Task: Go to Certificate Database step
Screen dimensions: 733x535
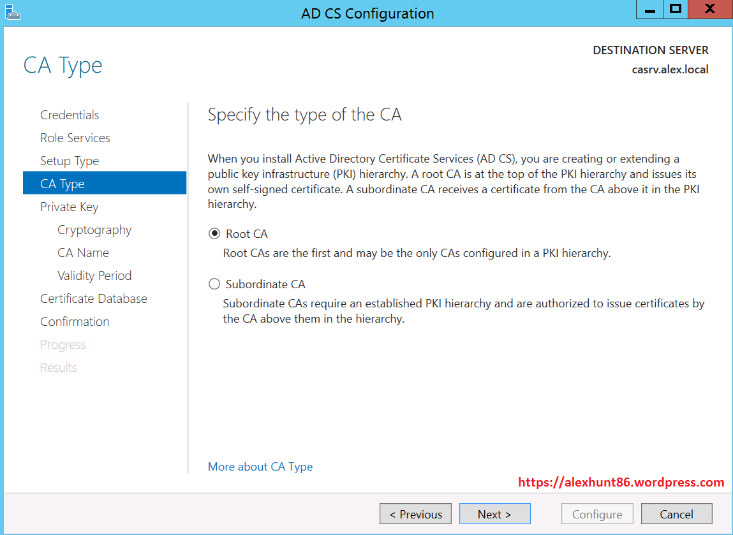Action: (94, 298)
